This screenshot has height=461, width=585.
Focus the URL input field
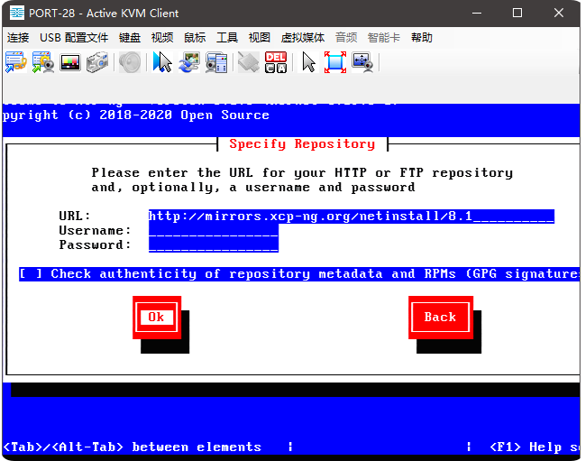tap(351, 217)
